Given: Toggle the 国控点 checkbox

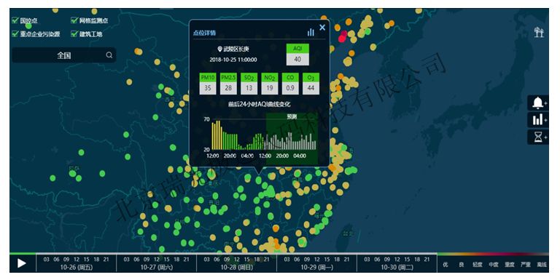Looking at the screenshot, I should tap(15, 20).
